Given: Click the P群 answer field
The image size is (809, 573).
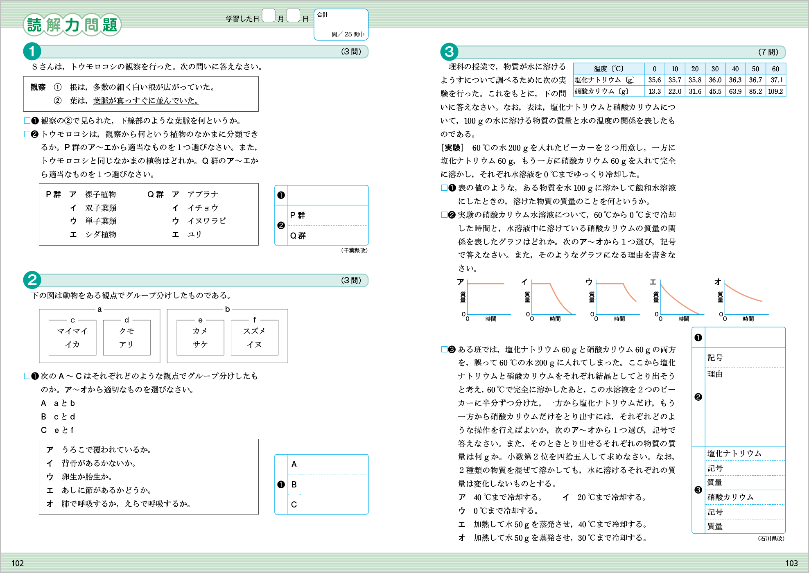Looking at the screenshot, I should tap(328, 215).
